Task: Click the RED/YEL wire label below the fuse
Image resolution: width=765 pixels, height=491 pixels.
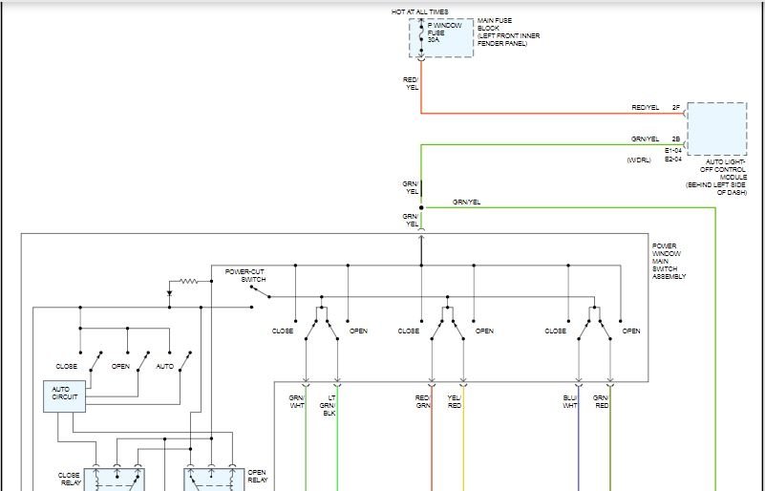Action: point(412,84)
